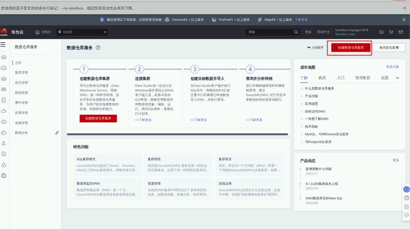Viewport: 410px width, 229px height.
Task: Open 快照管理 in the side menu
Action: 21,93
